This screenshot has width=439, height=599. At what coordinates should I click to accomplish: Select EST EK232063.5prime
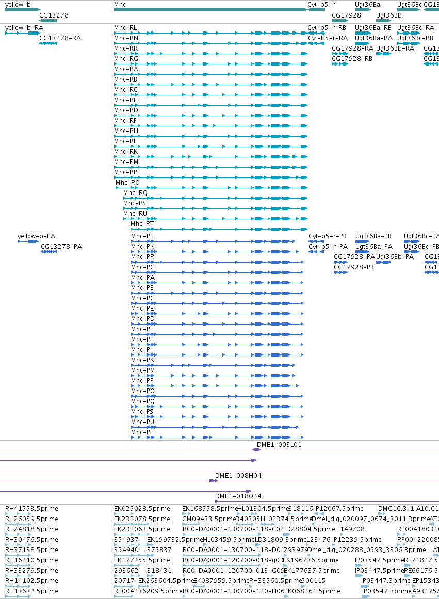pos(142,529)
